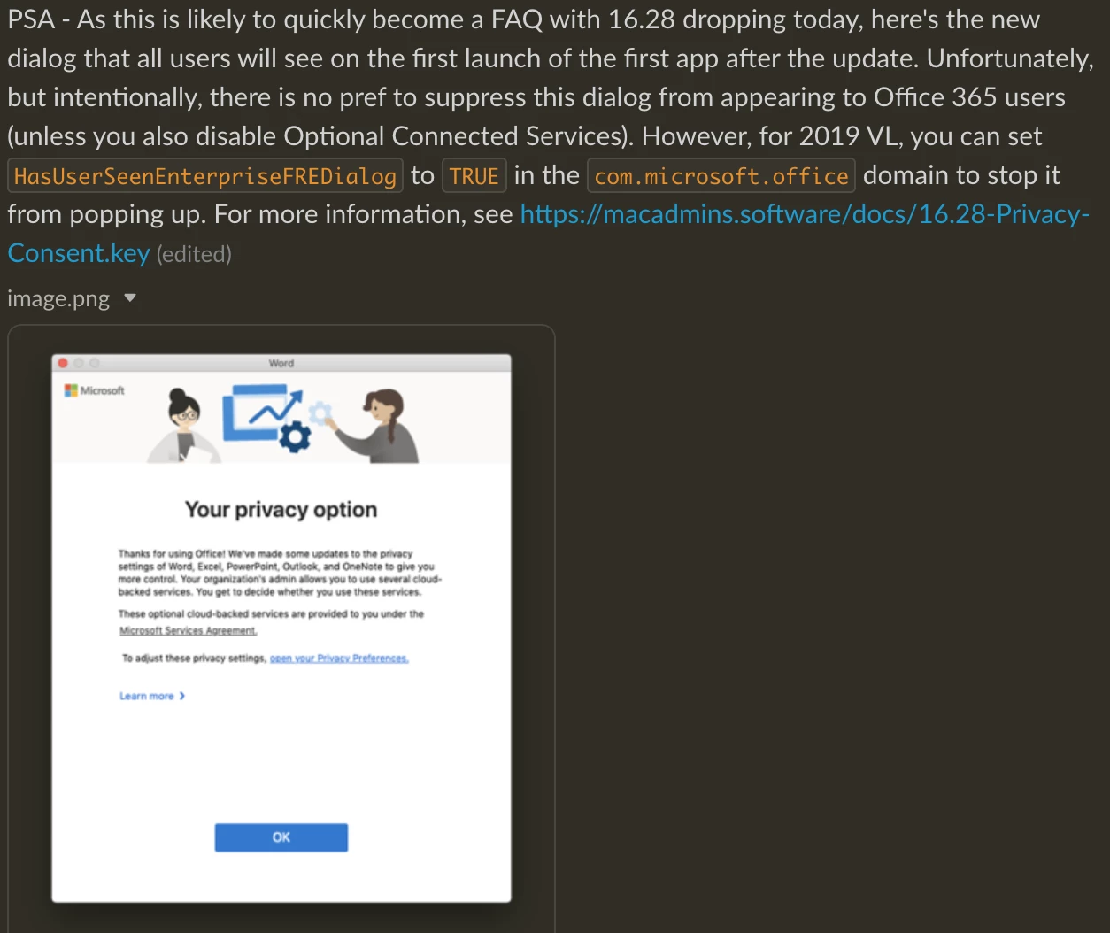The width and height of the screenshot is (1110, 933).
Task: Click the woman with braid illustration
Action: pyautogui.click(x=381, y=427)
